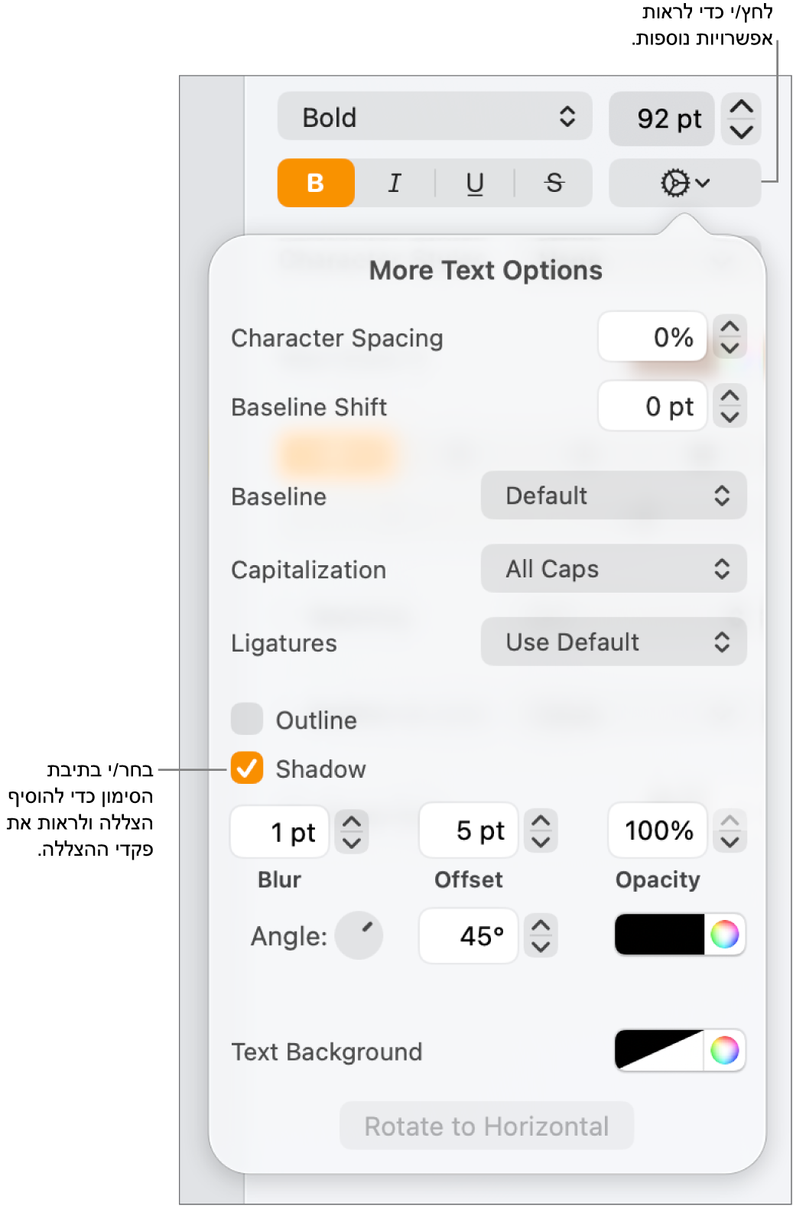Click the black shadow color swatch
This screenshot has width=793, height=1206.
tap(659, 934)
